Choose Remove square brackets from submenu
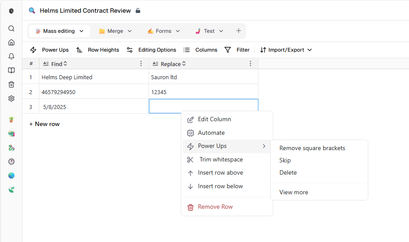The width and height of the screenshot is (409, 242). click(312, 148)
